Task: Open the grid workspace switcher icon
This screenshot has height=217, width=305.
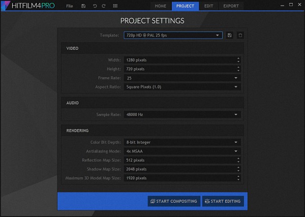Action: [115, 6]
